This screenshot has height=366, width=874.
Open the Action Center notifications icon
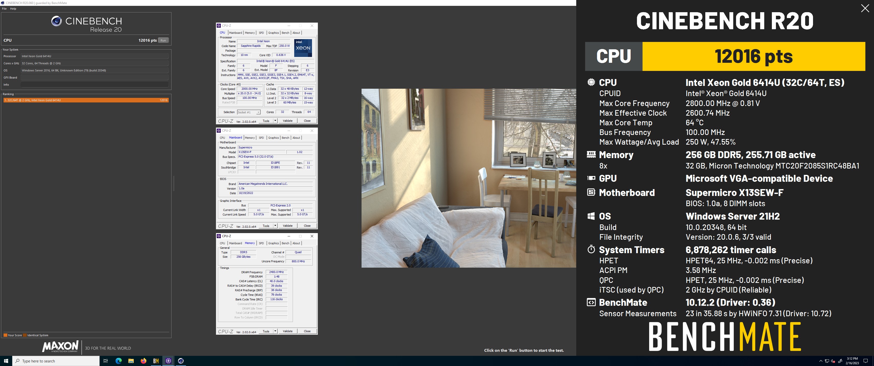click(x=866, y=361)
